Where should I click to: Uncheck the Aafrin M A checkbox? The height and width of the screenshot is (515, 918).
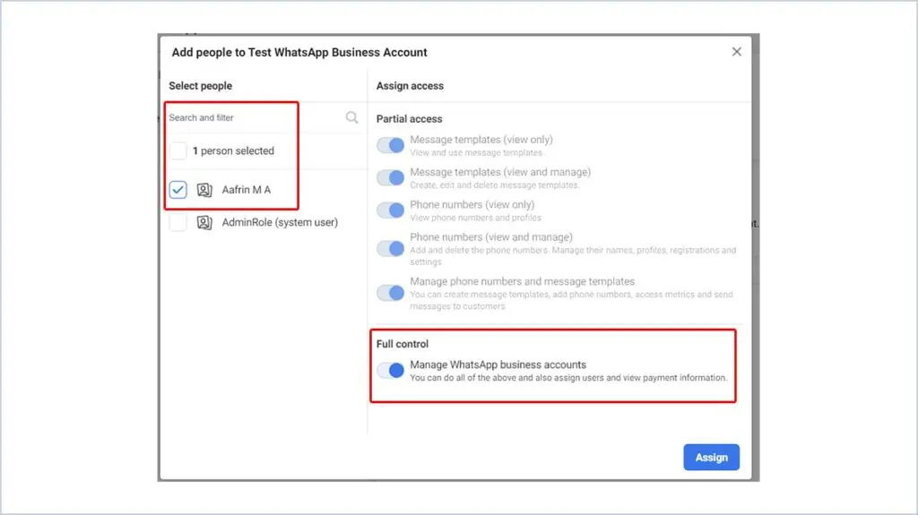[178, 190]
